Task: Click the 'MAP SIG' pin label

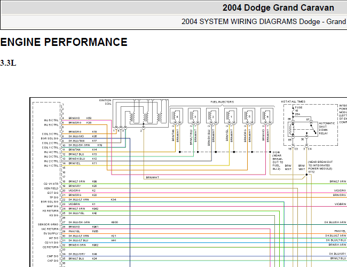Action: pos(53,206)
